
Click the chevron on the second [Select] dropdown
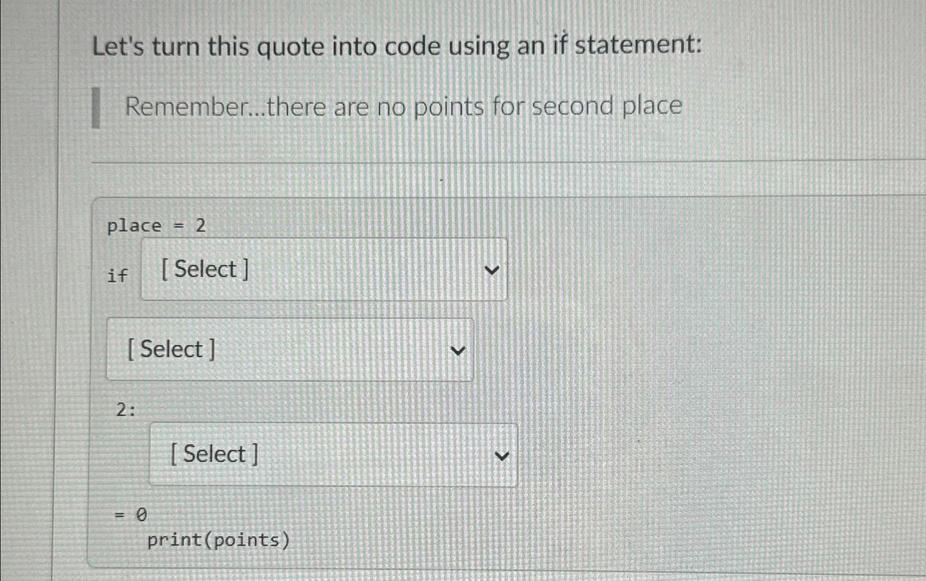pyautogui.click(x=457, y=351)
